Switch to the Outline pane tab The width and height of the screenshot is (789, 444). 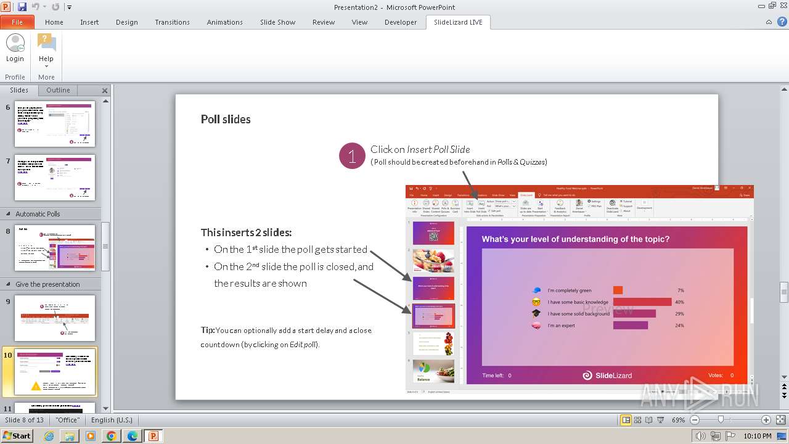[58, 90]
